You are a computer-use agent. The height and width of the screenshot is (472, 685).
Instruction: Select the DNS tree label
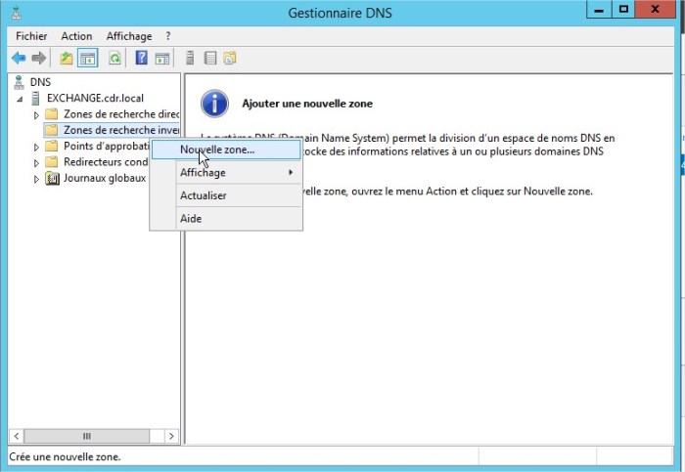(x=40, y=82)
